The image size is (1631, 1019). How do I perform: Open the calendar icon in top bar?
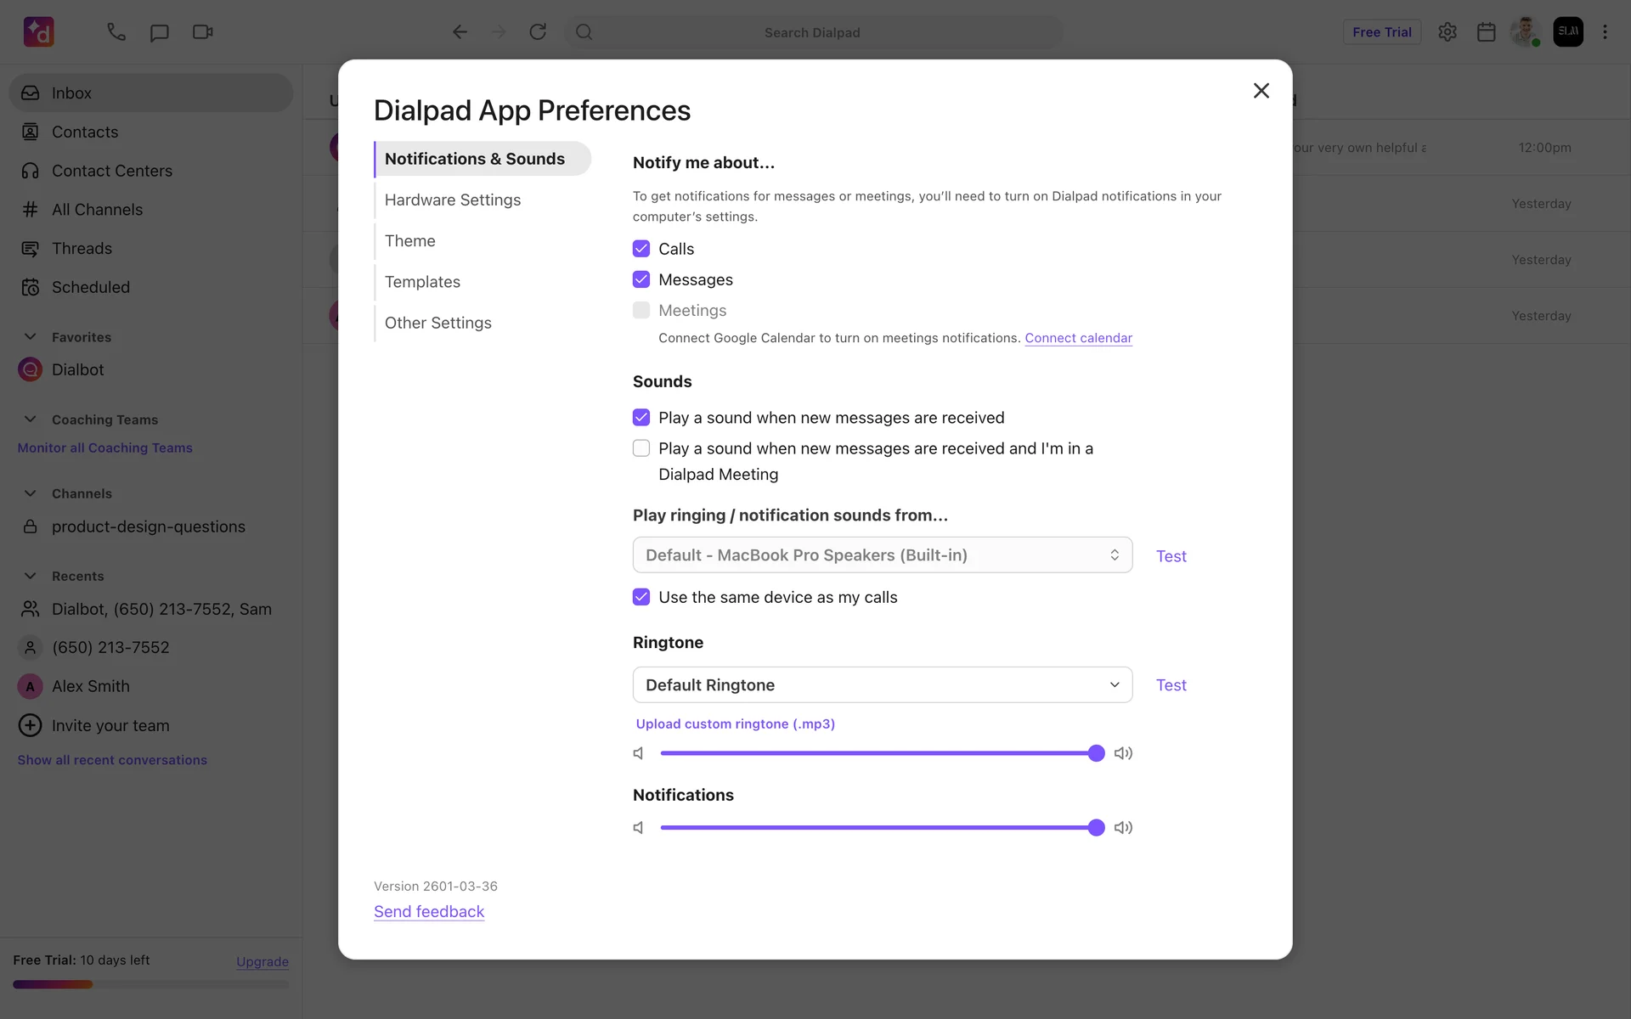point(1486,32)
